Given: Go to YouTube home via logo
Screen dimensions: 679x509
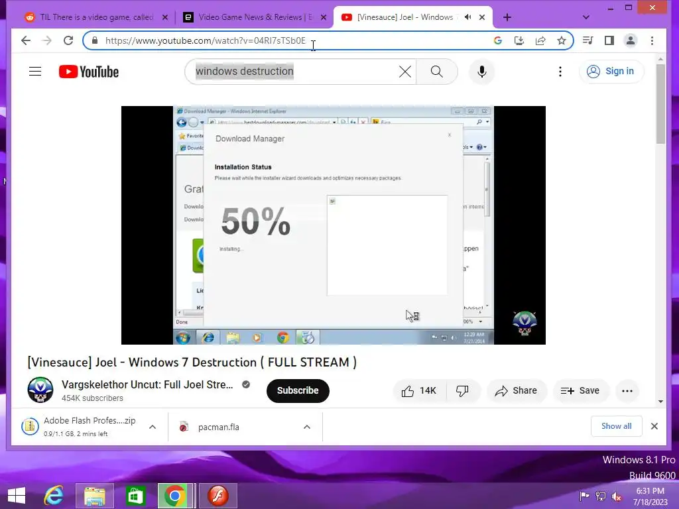Looking at the screenshot, I should click(x=89, y=72).
